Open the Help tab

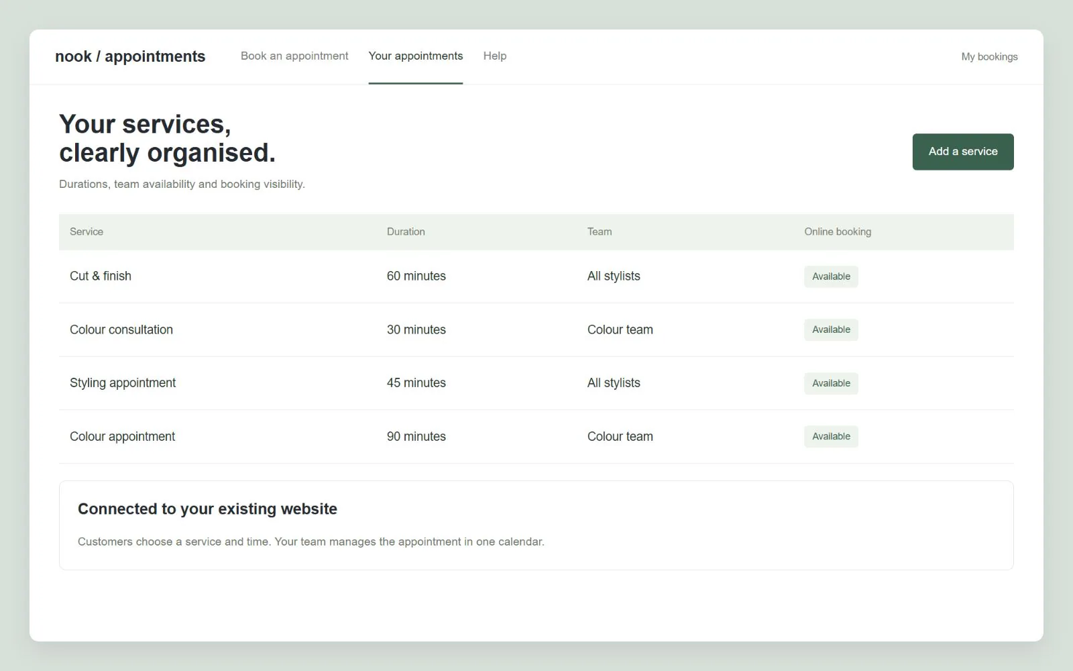click(x=495, y=56)
